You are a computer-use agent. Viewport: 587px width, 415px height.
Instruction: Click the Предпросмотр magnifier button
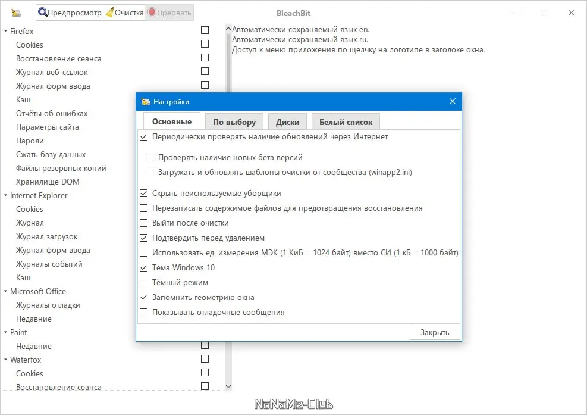[70, 13]
